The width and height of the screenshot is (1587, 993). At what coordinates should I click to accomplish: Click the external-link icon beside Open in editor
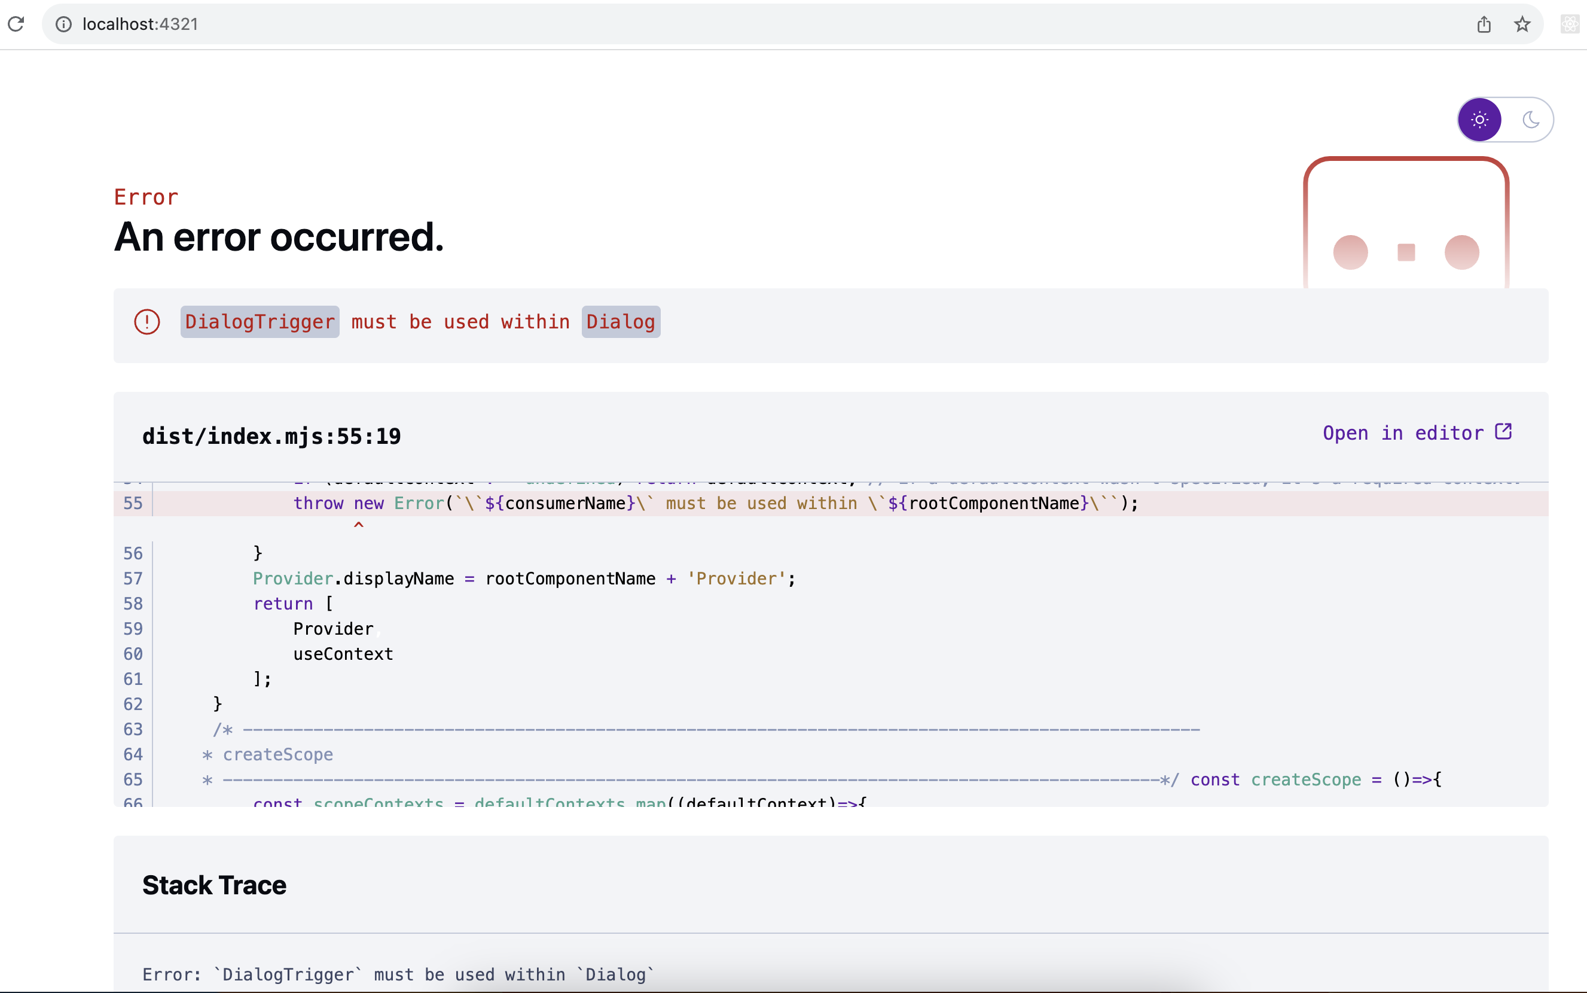[x=1504, y=431]
